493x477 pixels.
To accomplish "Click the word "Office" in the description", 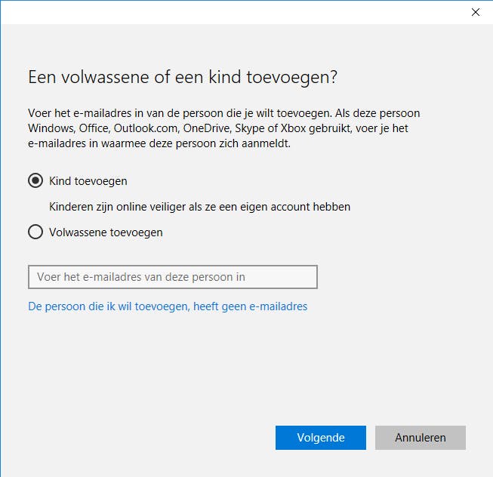I will coord(95,128).
